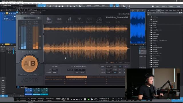Select the Paint (pencil) tool
Image resolution: width=183 pixels, height=103 pixels.
[47, 6]
